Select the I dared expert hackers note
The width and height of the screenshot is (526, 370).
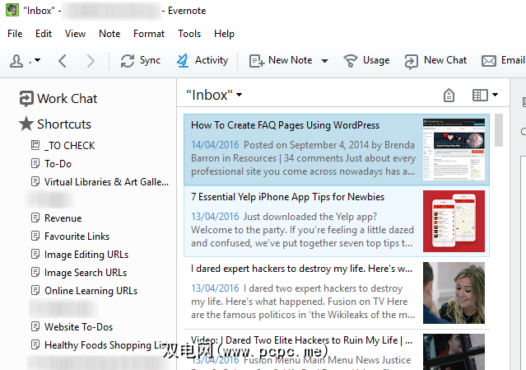[337, 293]
